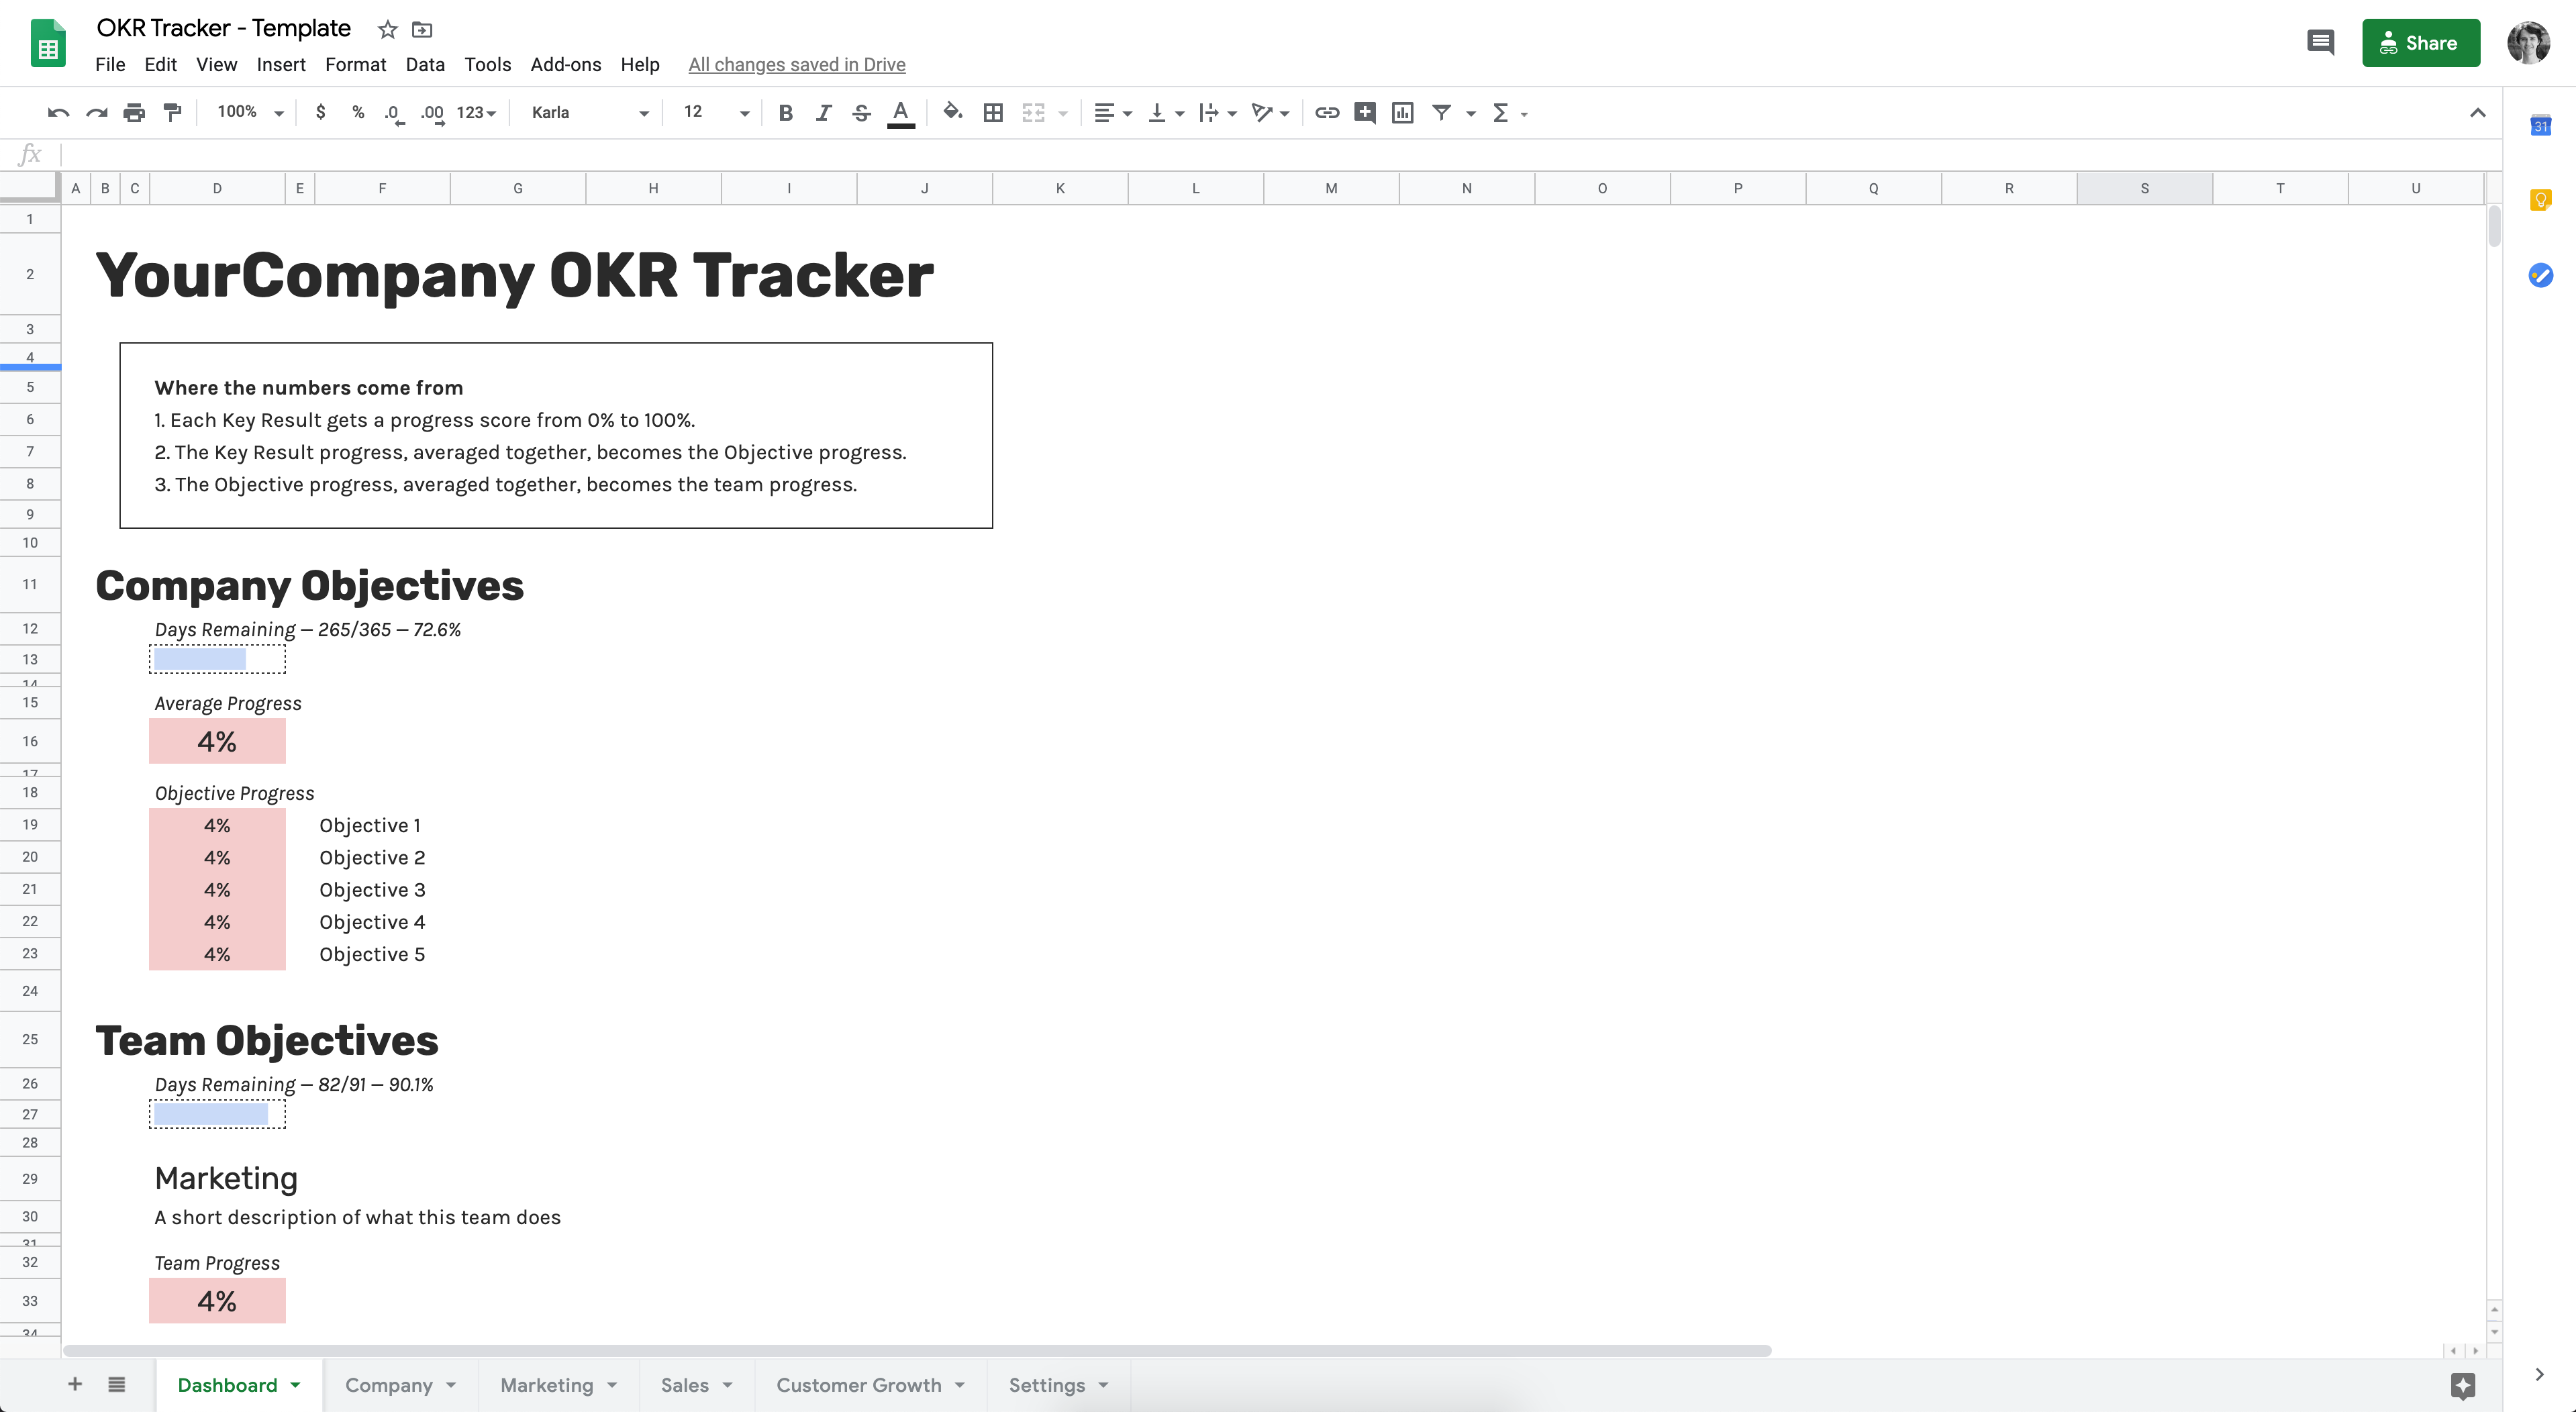
Task: Click the green Share button
Action: pos(2420,43)
